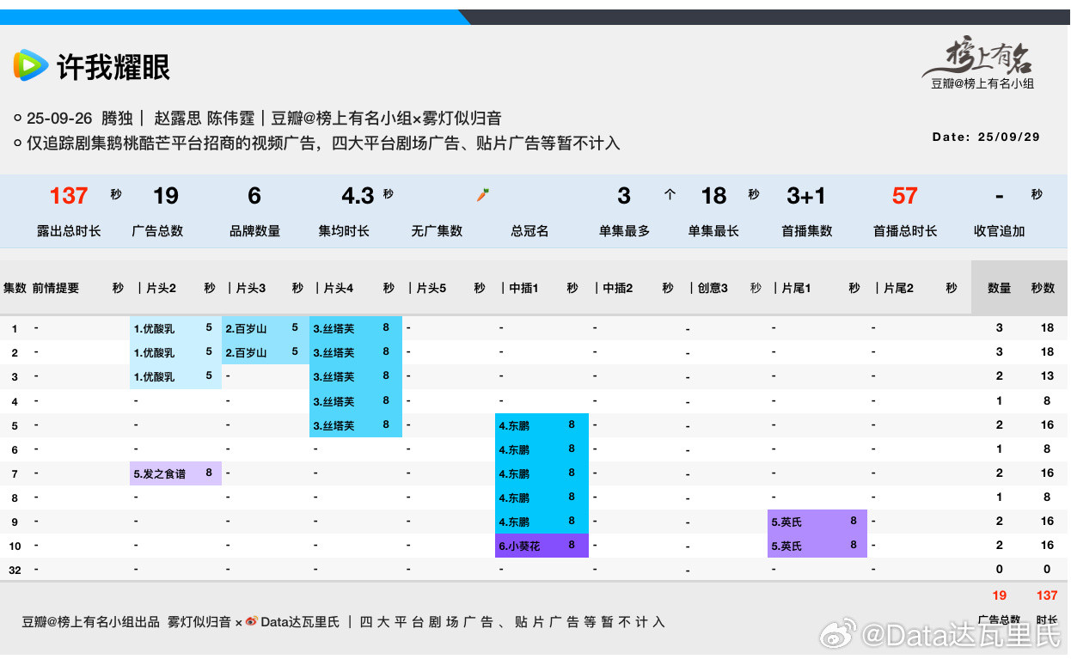The width and height of the screenshot is (1071, 659).
Task: Click the 1.优酸乳 cell in episode 1 row
Action: (x=175, y=328)
